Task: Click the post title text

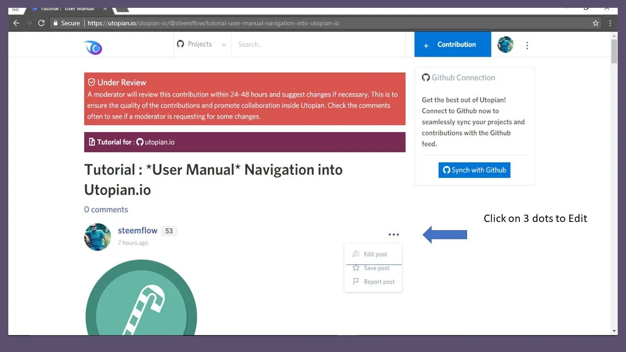Action: click(x=213, y=179)
